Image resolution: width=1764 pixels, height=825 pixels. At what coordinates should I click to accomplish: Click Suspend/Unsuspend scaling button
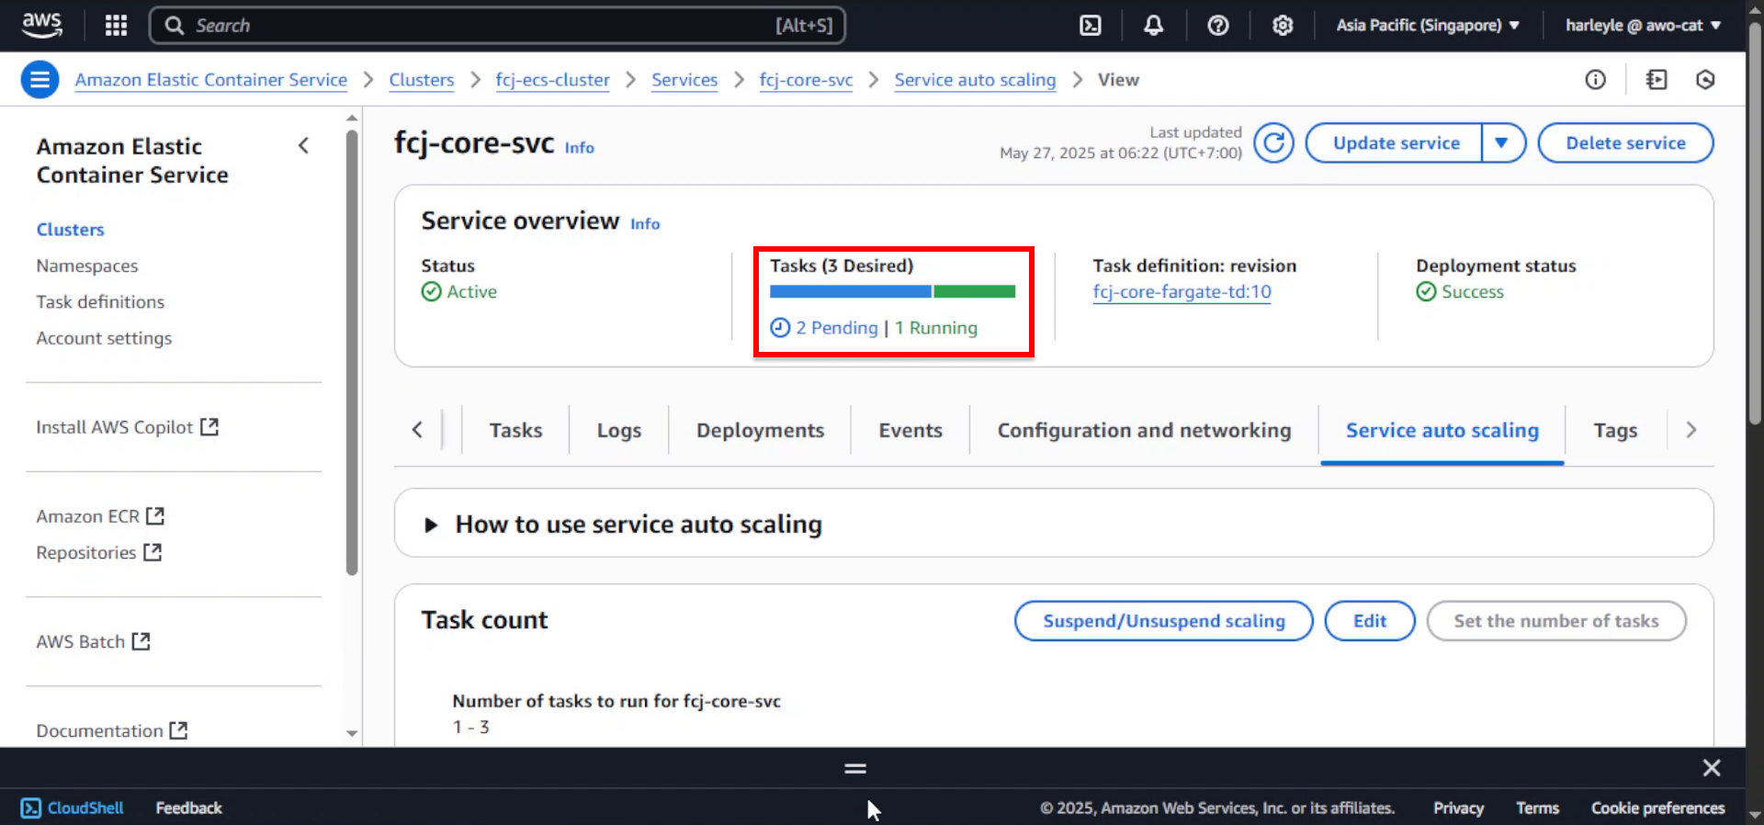[x=1163, y=621]
